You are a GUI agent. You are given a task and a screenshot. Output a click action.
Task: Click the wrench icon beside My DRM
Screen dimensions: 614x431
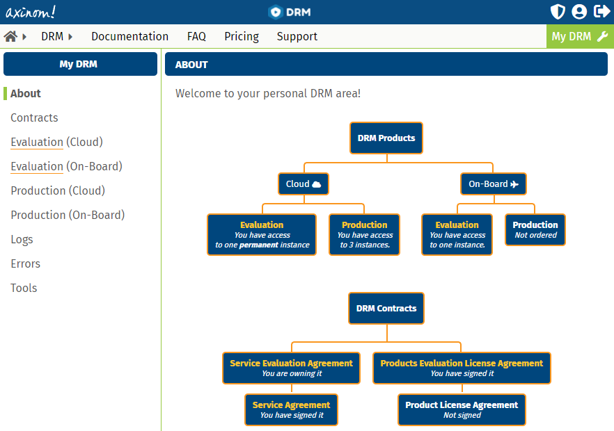pos(602,36)
